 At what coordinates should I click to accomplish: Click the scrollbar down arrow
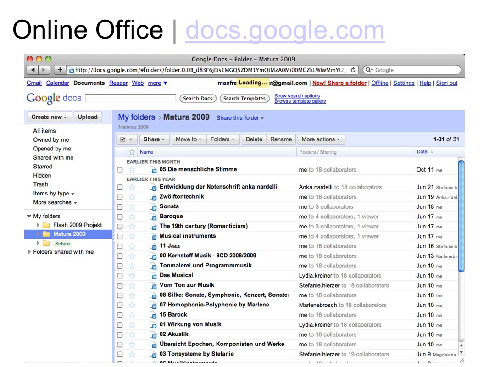(x=461, y=353)
